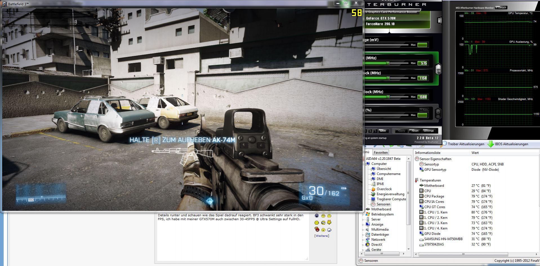Expand the Netzwerk tree node
This screenshot has height=266, width=540.
tap(363, 240)
